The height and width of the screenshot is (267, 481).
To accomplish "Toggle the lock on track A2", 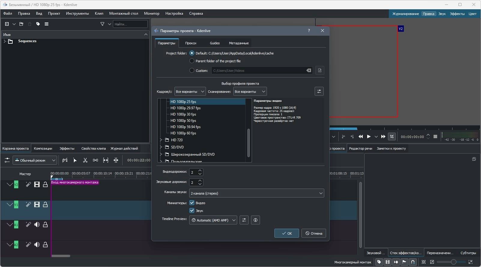I will click(45, 245).
